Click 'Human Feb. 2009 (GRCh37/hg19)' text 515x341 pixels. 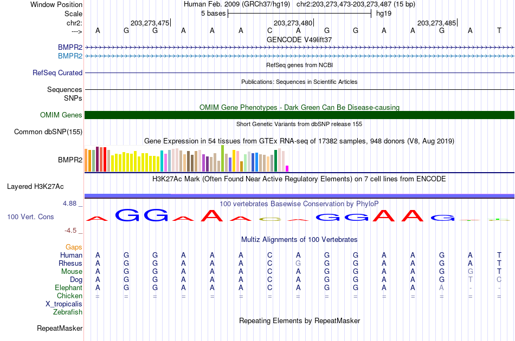pyautogui.click(x=237, y=4)
